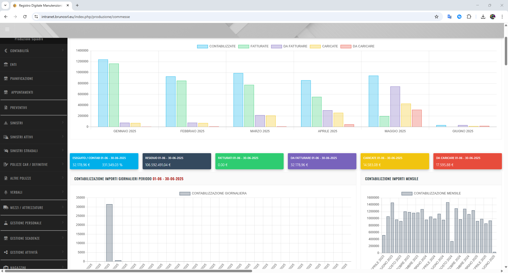Click the Mezzi / Attrezzature truck icon
Image resolution: width=508 pixels, height=273 pixels.
click(x=6, y=207)
